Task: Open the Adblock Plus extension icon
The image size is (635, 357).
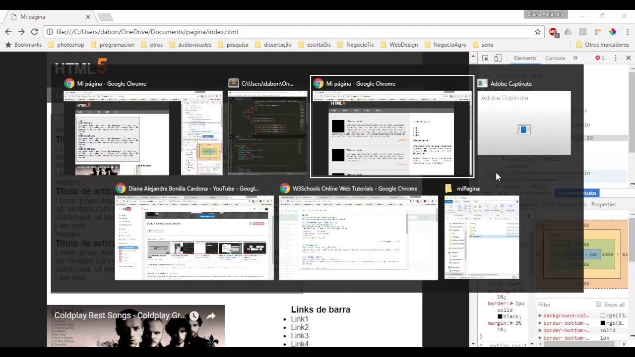Action: tap(554, 32)
